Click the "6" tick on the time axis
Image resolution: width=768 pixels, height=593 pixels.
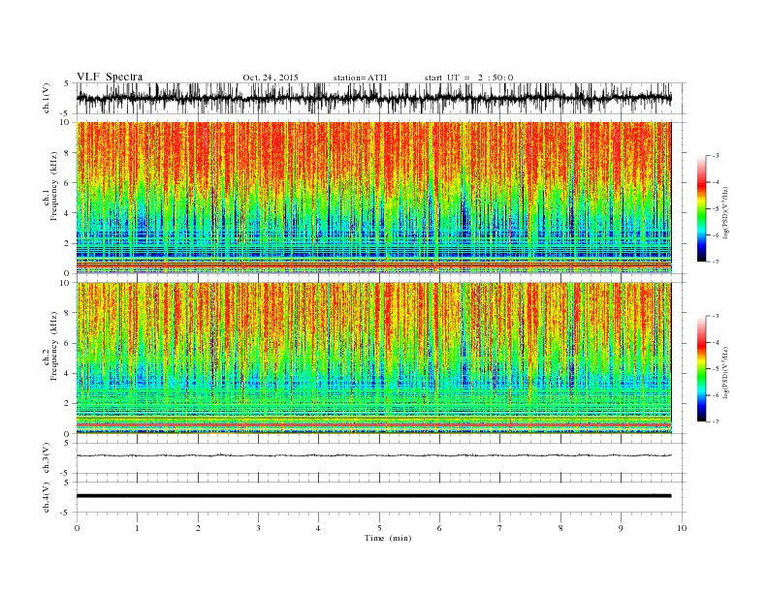pos(439,528)
